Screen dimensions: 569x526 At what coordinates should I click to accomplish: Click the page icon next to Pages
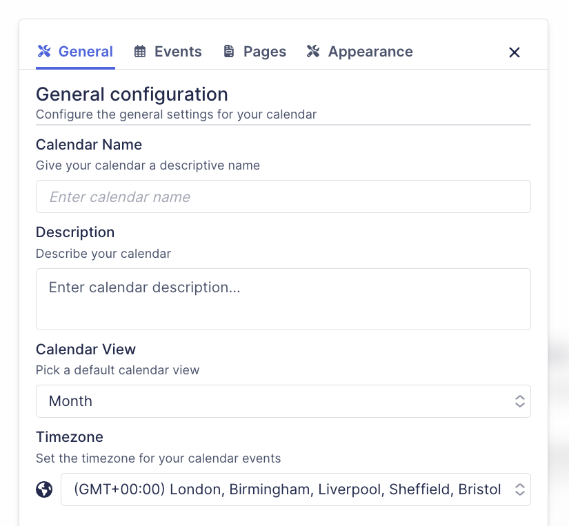tap(228, 51)
